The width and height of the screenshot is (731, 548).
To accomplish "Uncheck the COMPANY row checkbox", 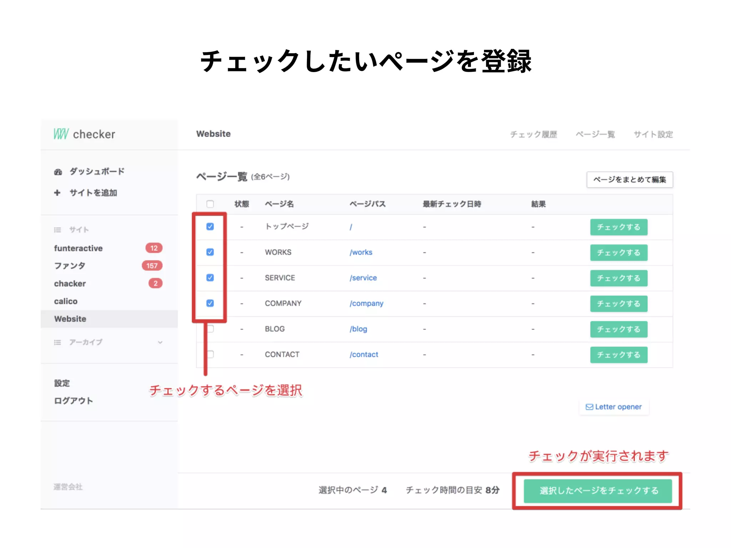I will click(210, 303).
